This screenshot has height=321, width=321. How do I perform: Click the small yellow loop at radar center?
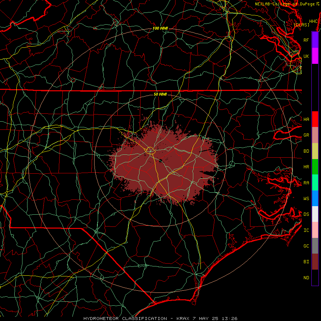pos(150,151)
